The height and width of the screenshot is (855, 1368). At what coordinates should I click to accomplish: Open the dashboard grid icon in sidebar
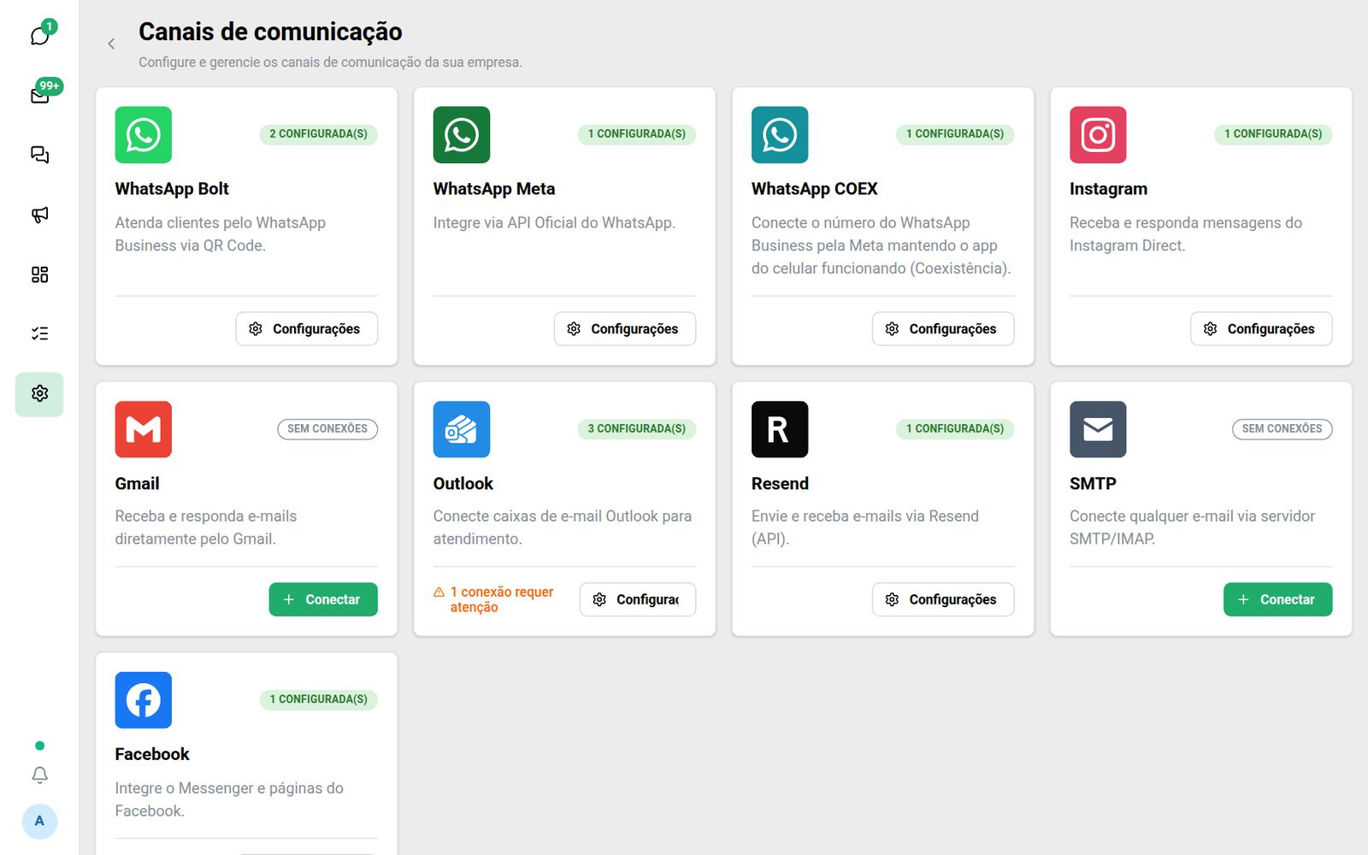coord(39,274)
